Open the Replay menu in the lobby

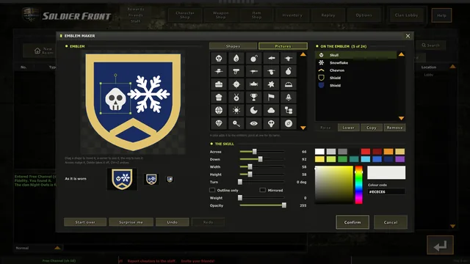[x=328, y=15]
